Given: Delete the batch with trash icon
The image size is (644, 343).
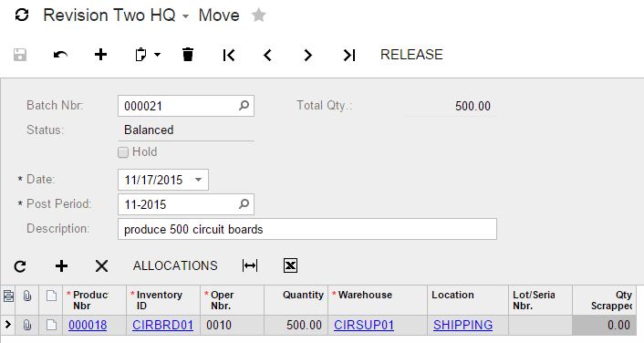Looking at the screenshot, I should click(x=188, y=55).
